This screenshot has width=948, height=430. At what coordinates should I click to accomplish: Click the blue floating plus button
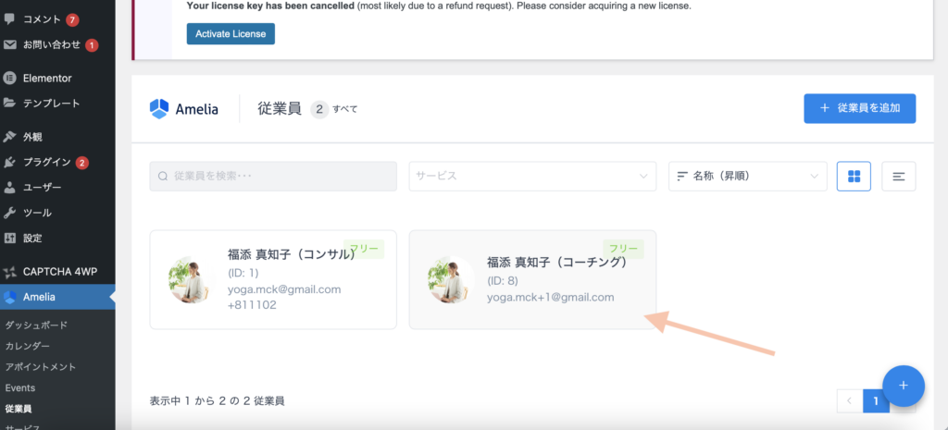(x=904, y=385)
